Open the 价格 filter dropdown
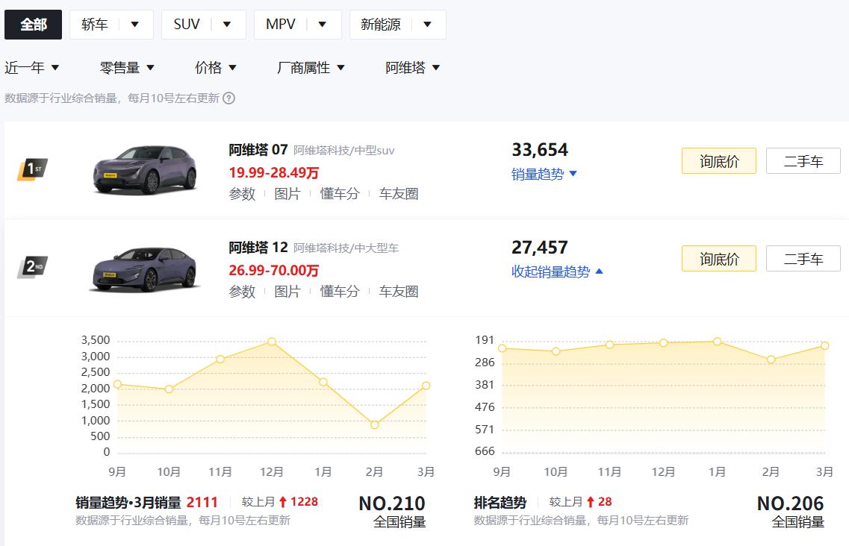849x546 pixels. click(x=216, y=68)
